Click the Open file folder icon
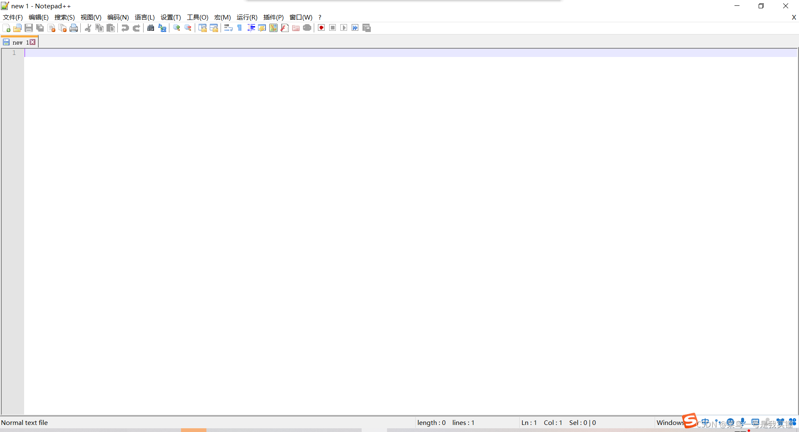799x432 pixels. pos(17,28)
